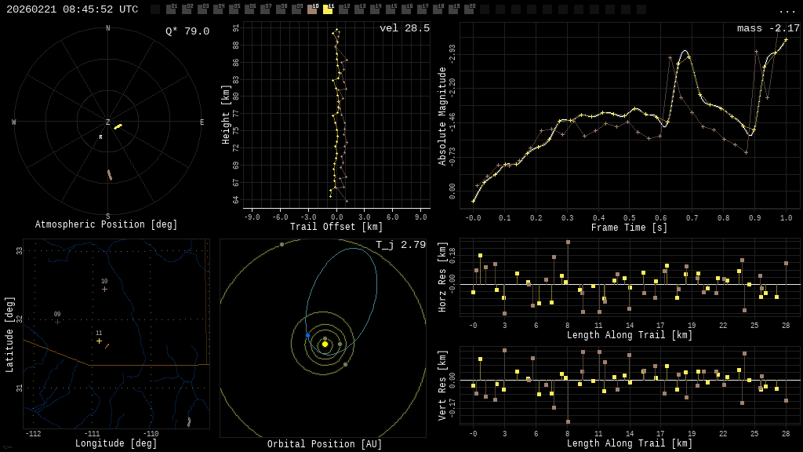Click station 10 marker on the map

pos(104,290)
